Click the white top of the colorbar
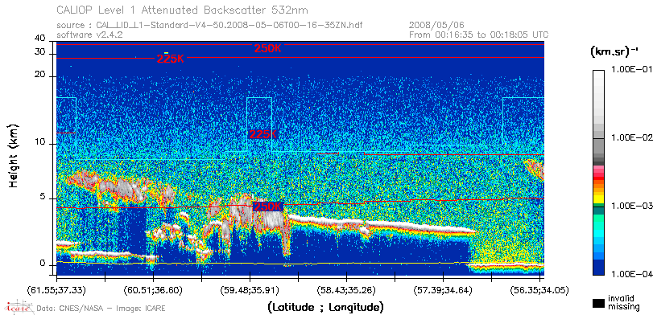The width and height of the screenshot is (653, 315). 598,77
